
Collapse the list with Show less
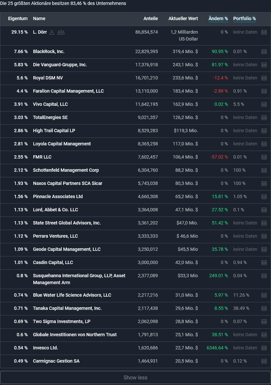pyautogui.click(x=135, y=378)
